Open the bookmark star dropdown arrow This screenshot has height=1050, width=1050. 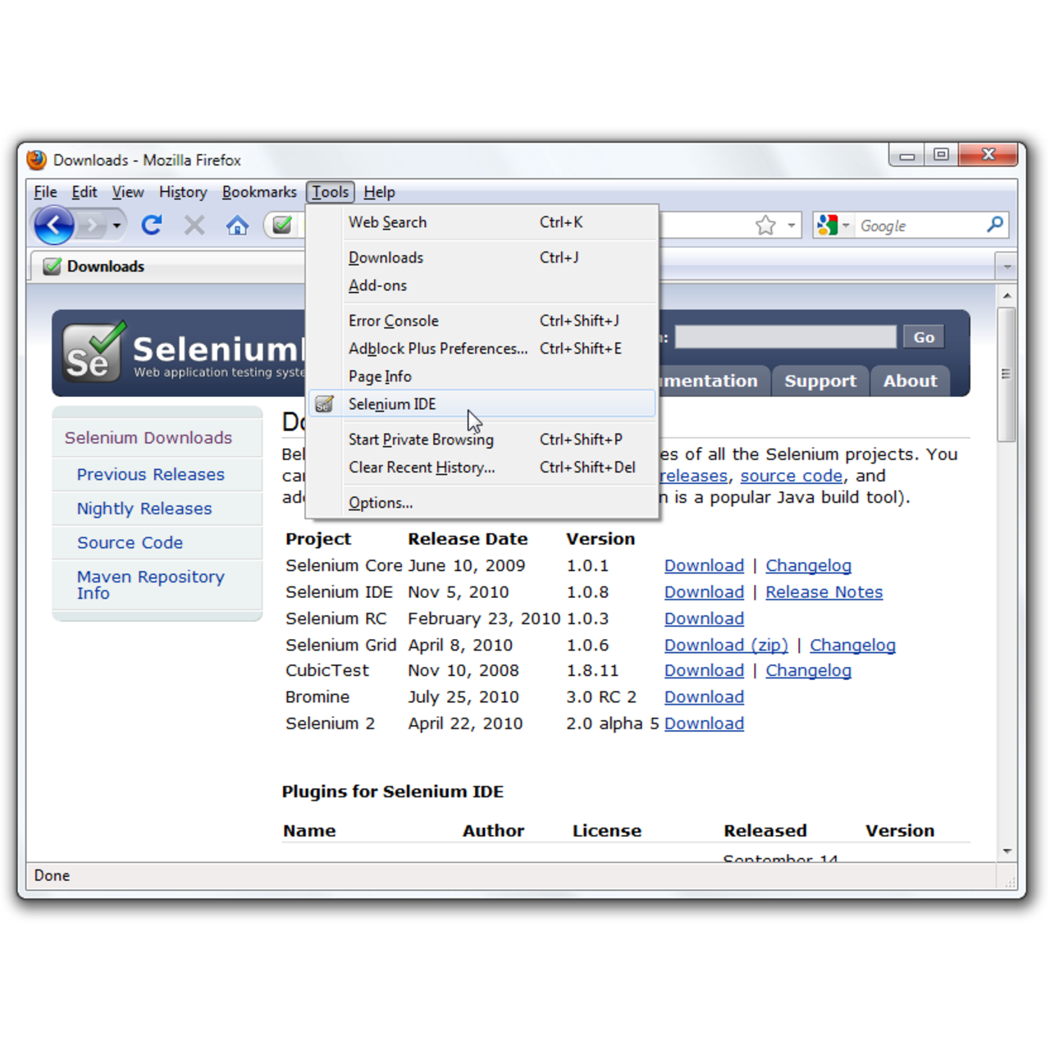pos(790,225)
